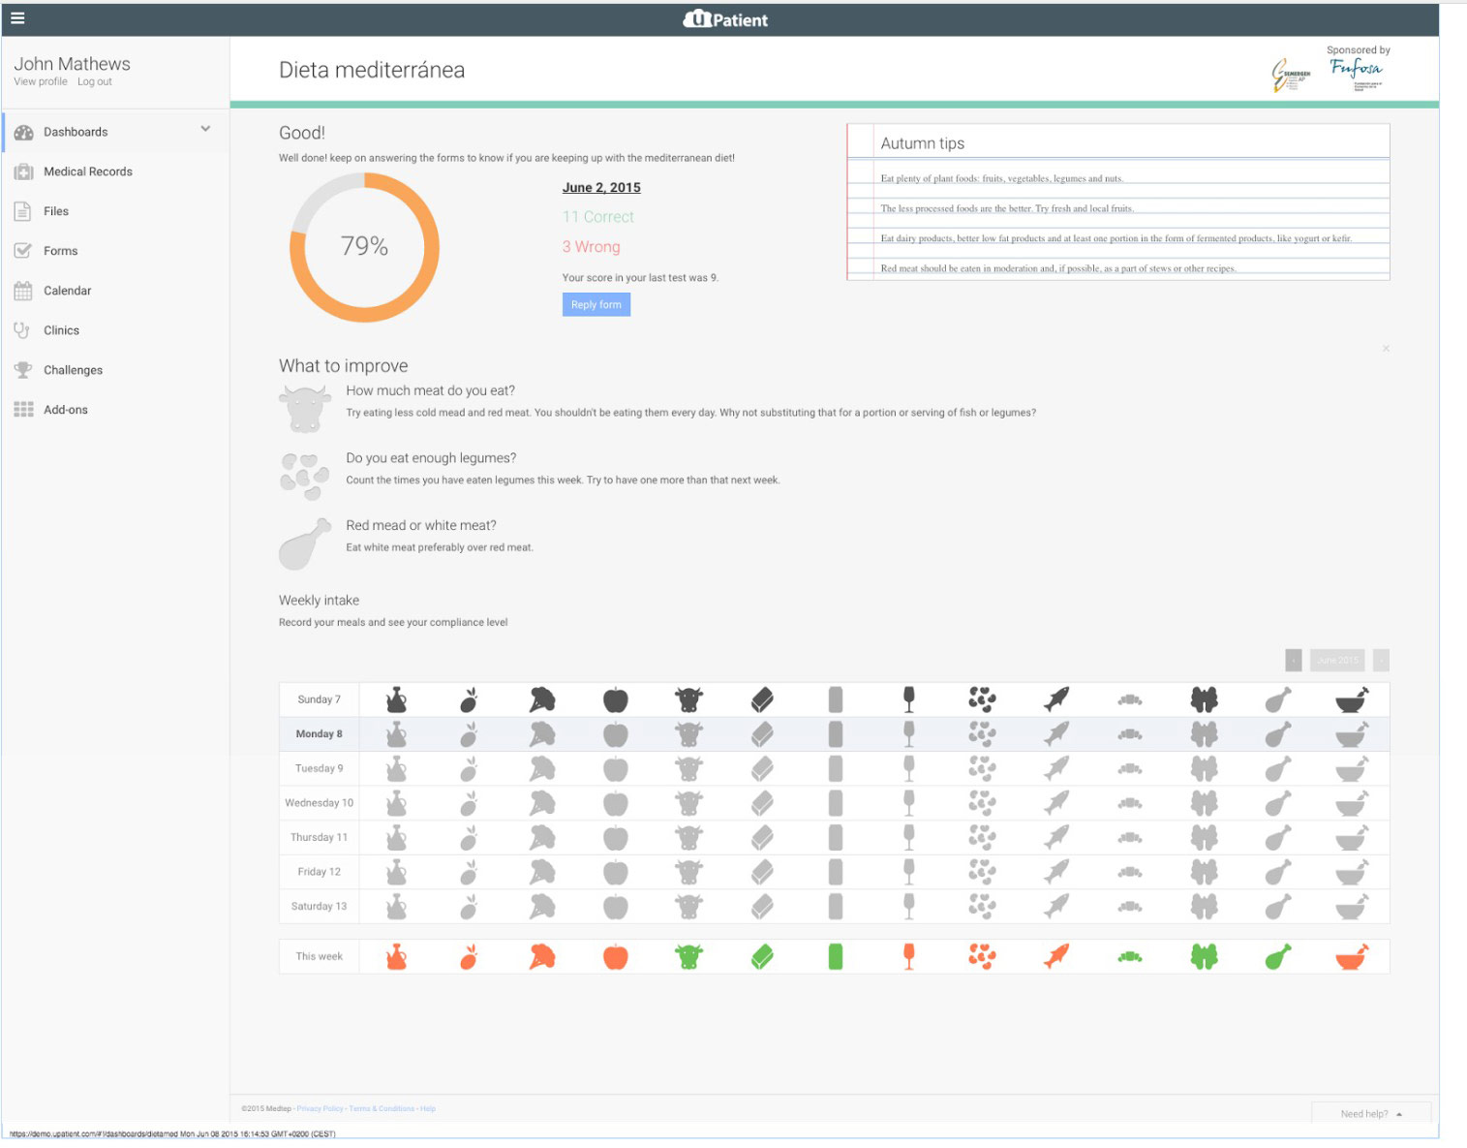The width and height of the screenshot is (1467, 1148).
Task: Toggle the wine glass for Monday 8
Action: click(908, 734)
